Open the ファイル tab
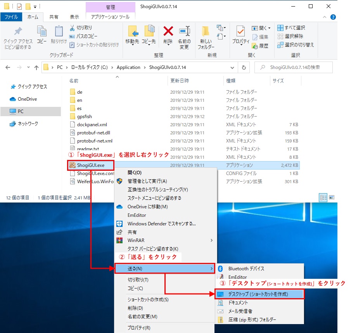This screenshot has height=333, width=351. [11, 17]
